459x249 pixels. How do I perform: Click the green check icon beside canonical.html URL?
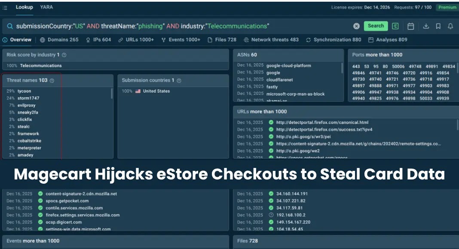point(271,122)
